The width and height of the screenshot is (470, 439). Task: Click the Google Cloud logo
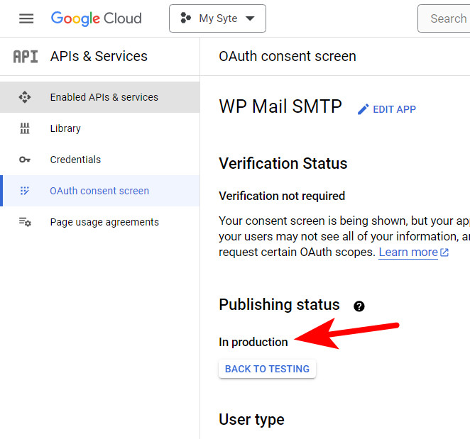coord(97,18)
